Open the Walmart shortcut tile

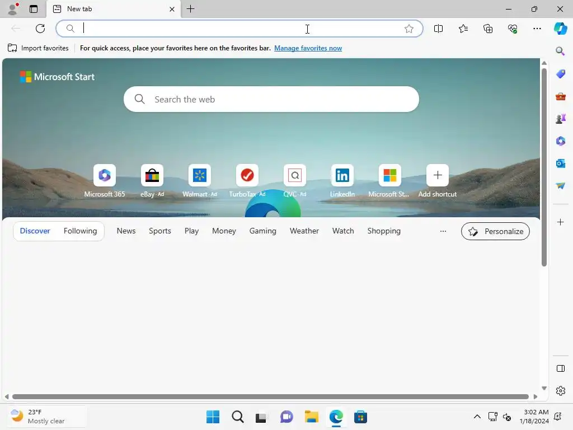pyautogui.click(x=200, y=181)
